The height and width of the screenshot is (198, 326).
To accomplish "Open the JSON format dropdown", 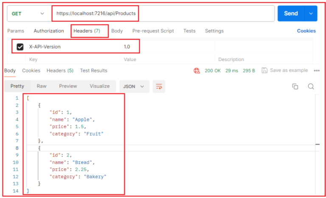I will [134, 86].
